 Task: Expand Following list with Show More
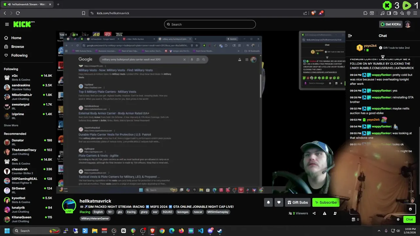(11, 125)
